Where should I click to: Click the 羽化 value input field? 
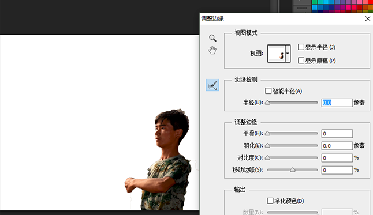pos(337,146)
